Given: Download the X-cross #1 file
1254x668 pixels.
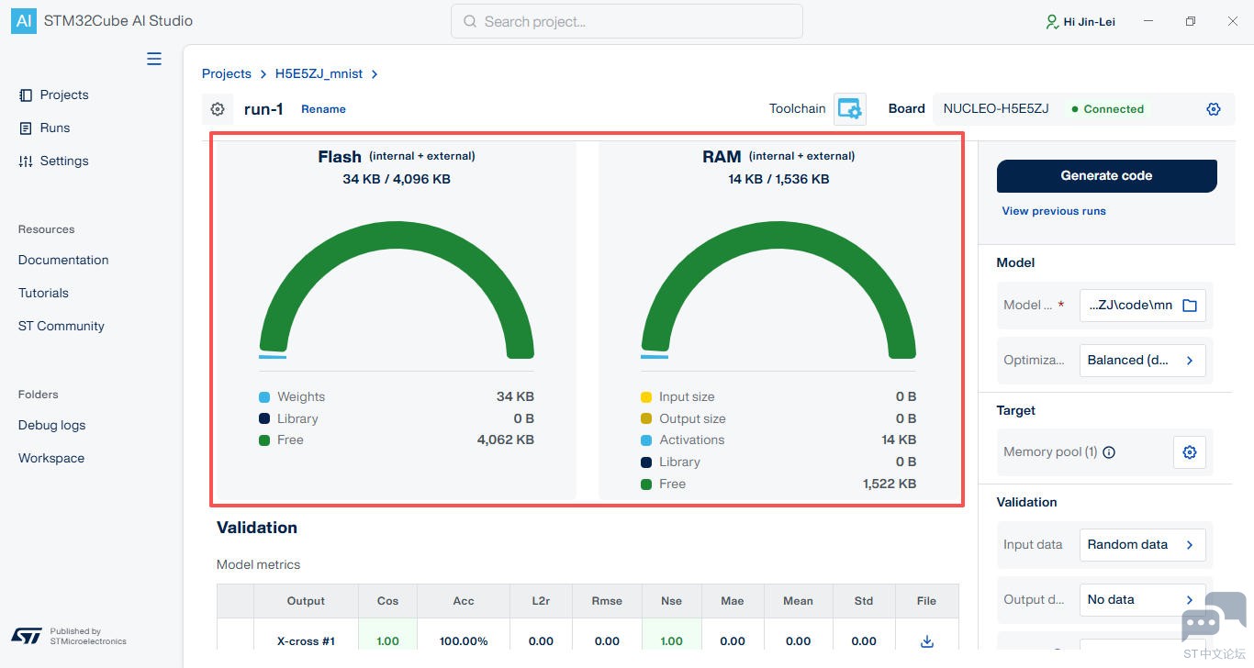Looking at the screenshot, I should (927, 641).
